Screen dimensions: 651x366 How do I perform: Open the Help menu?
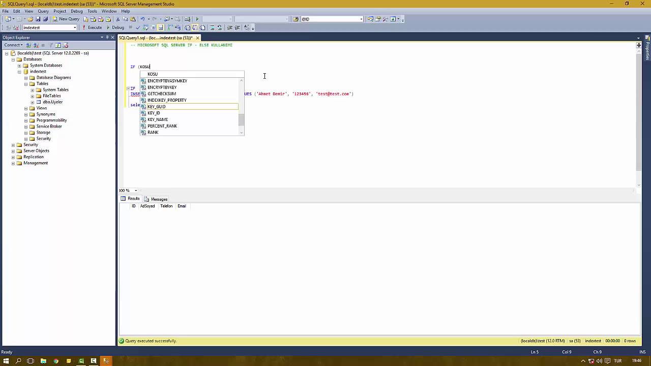click(x=125, y=11)
